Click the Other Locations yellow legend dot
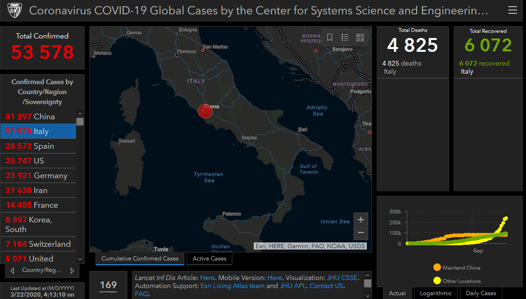526x299 pixels. pos(437,280)
